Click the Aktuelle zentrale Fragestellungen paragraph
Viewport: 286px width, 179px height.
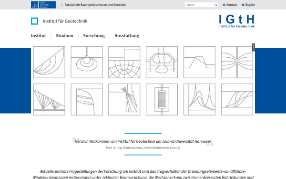point(143,174)
